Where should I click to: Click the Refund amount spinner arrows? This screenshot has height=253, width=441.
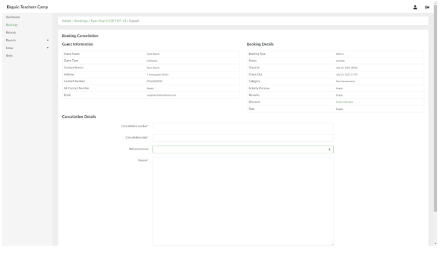point(330,149)
